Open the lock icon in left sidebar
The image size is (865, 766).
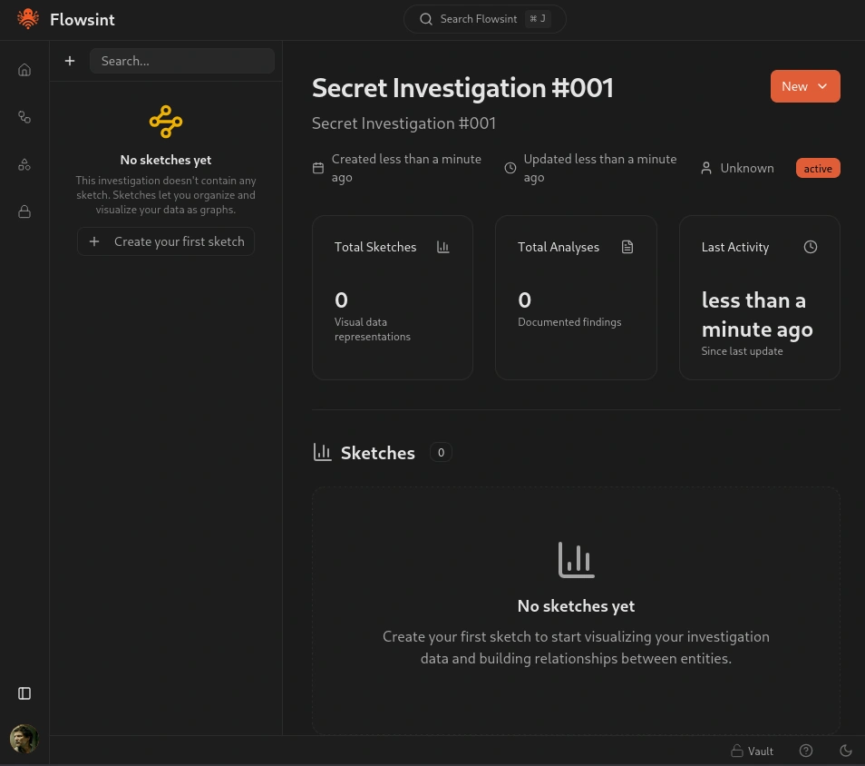click(x=24, y=211)
